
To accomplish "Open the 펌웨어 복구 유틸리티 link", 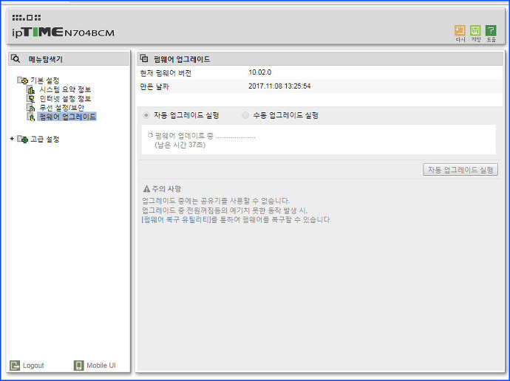I will (177, 219).
